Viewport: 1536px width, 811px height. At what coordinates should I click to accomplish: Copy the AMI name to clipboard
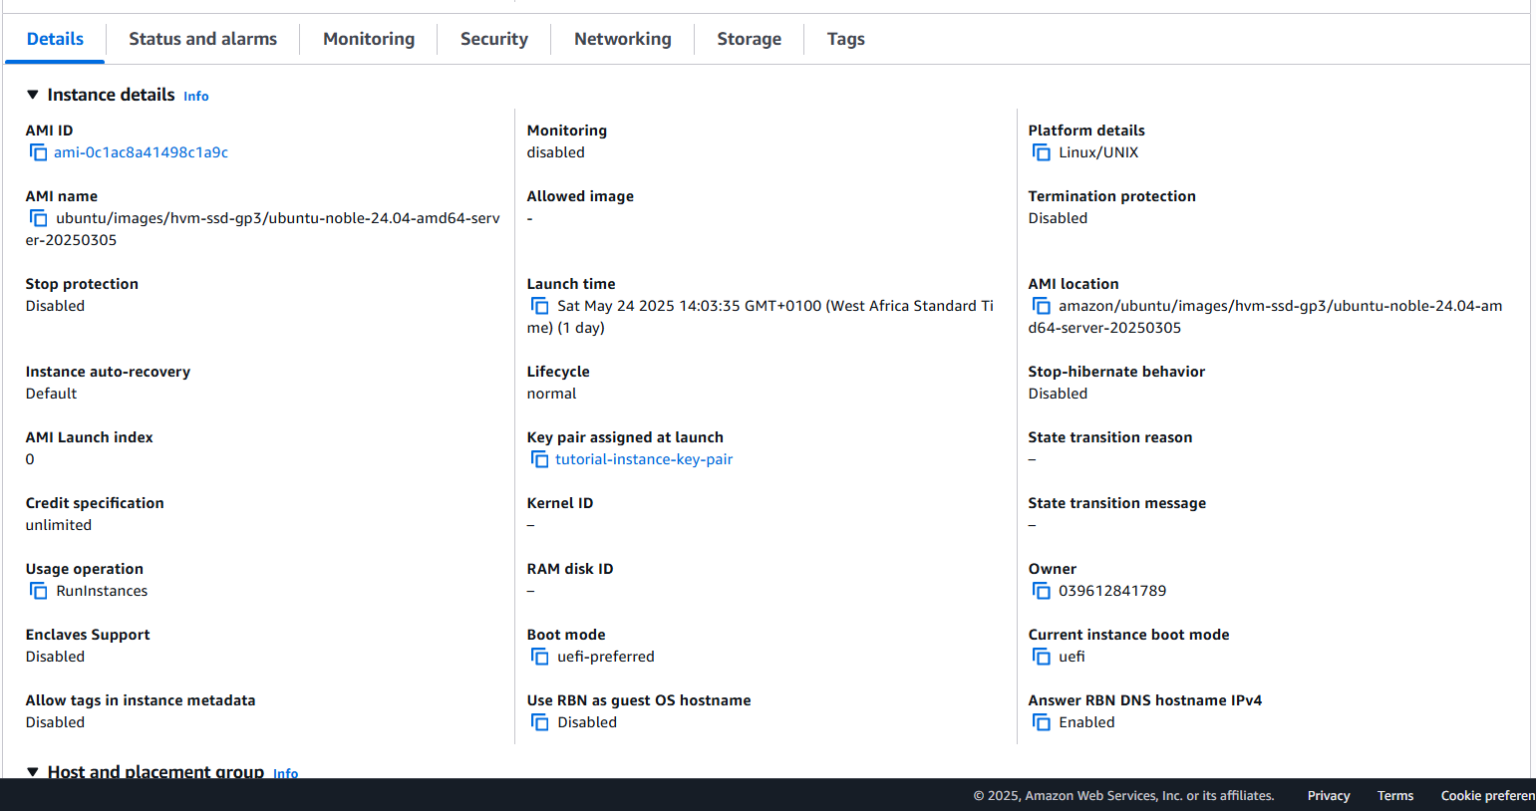pos(38,218)
